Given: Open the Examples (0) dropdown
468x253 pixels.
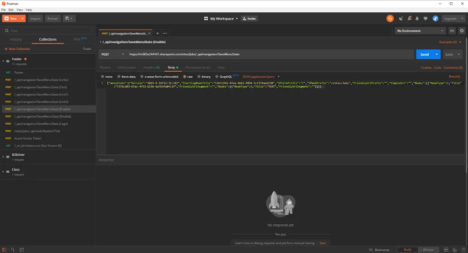Looking at the screenshot, I should (450, 42).
